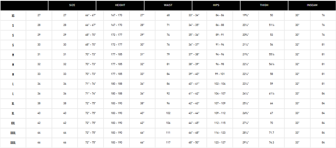Click the height cell 167 - 170 in XS row
This screenshot has height=148, width=336.
pyautogui.click(x=117, y=15)
